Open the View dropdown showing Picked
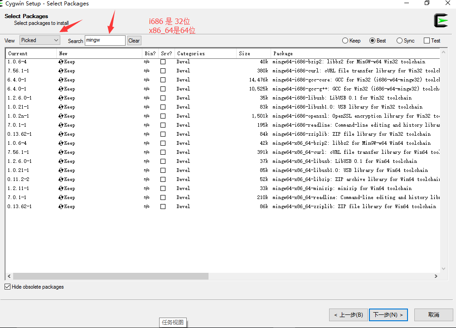This screenshot has height=328, width=456. [x=40, y=40]
